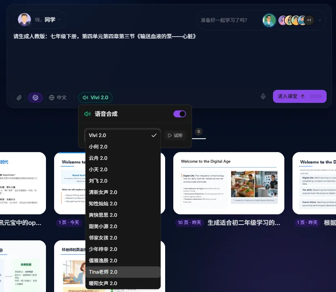
Task: Select Vivi 2.0 in voice list
Action: (x=123, y=135)
